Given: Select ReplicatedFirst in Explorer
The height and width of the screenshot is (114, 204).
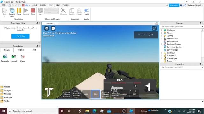Looking at the screenshot, I should 172,41.
